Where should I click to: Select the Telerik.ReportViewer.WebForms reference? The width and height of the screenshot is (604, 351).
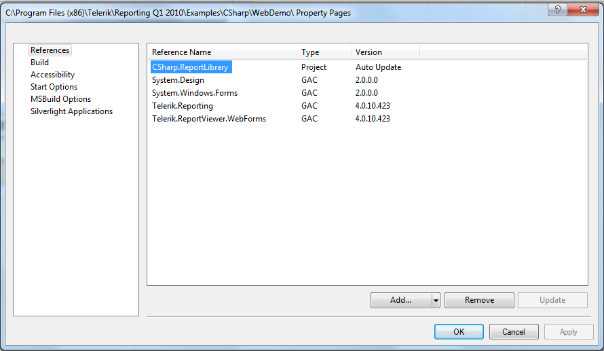pos(209,119)
